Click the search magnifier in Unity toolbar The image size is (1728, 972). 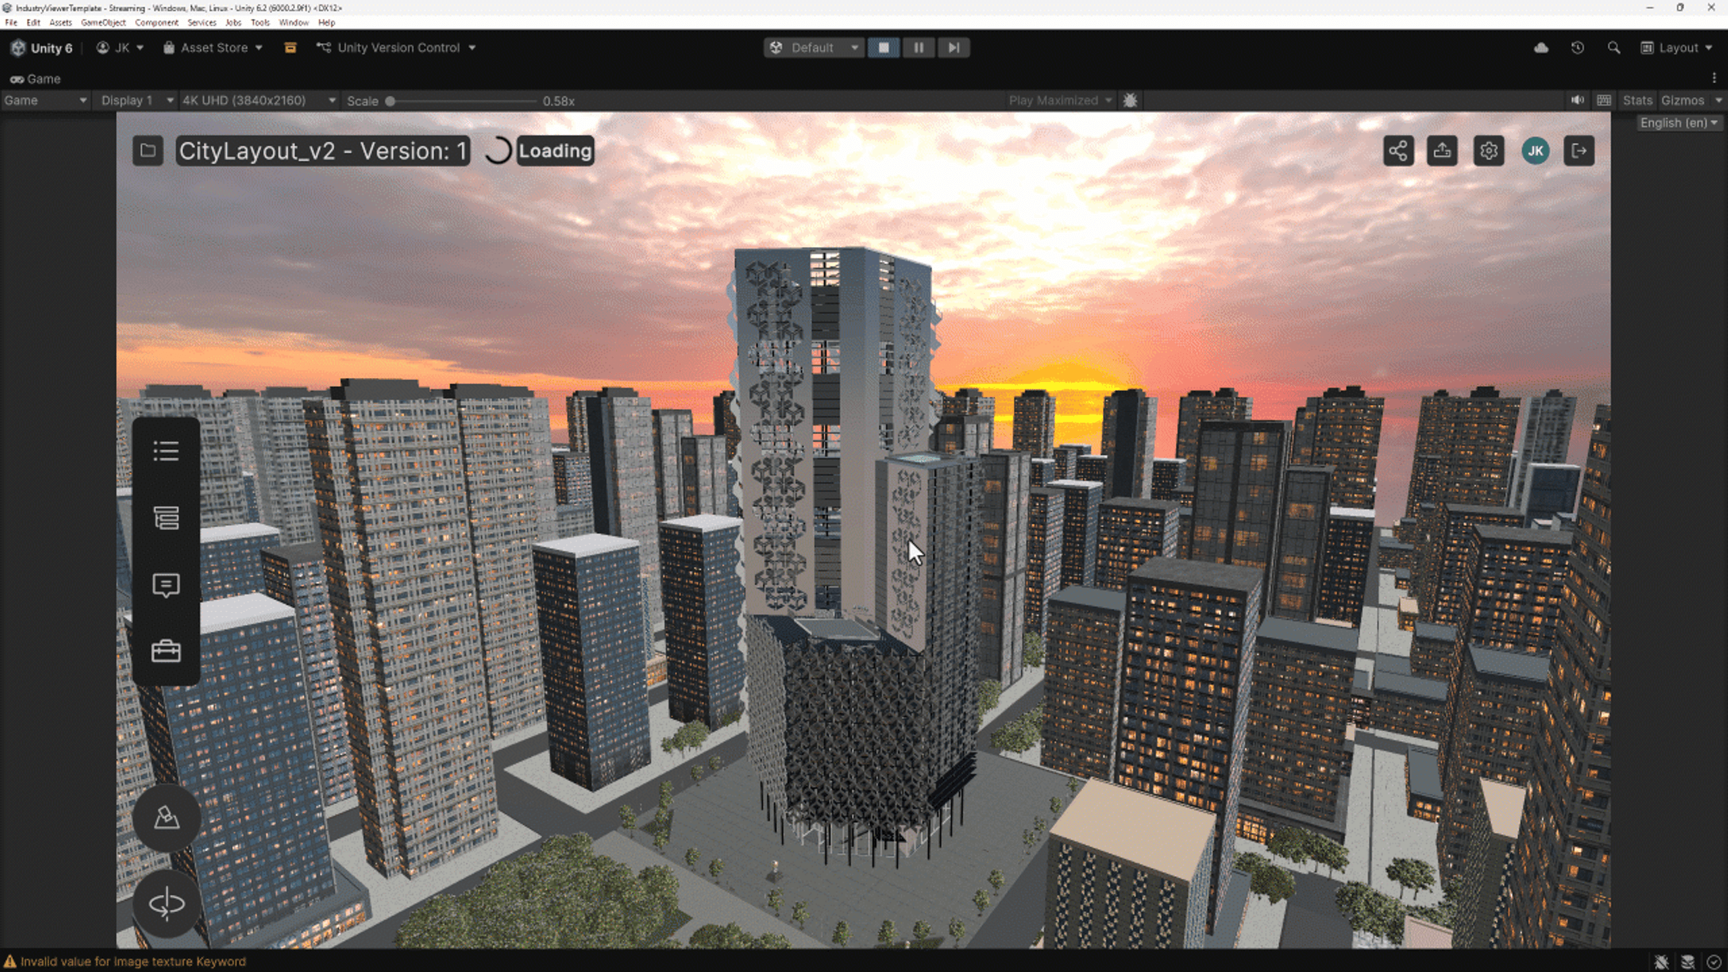[1614, 48]
